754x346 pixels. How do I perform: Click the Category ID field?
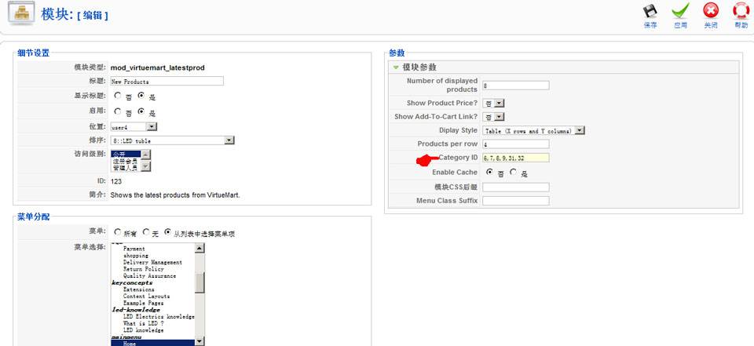click(x=515, y=158)
